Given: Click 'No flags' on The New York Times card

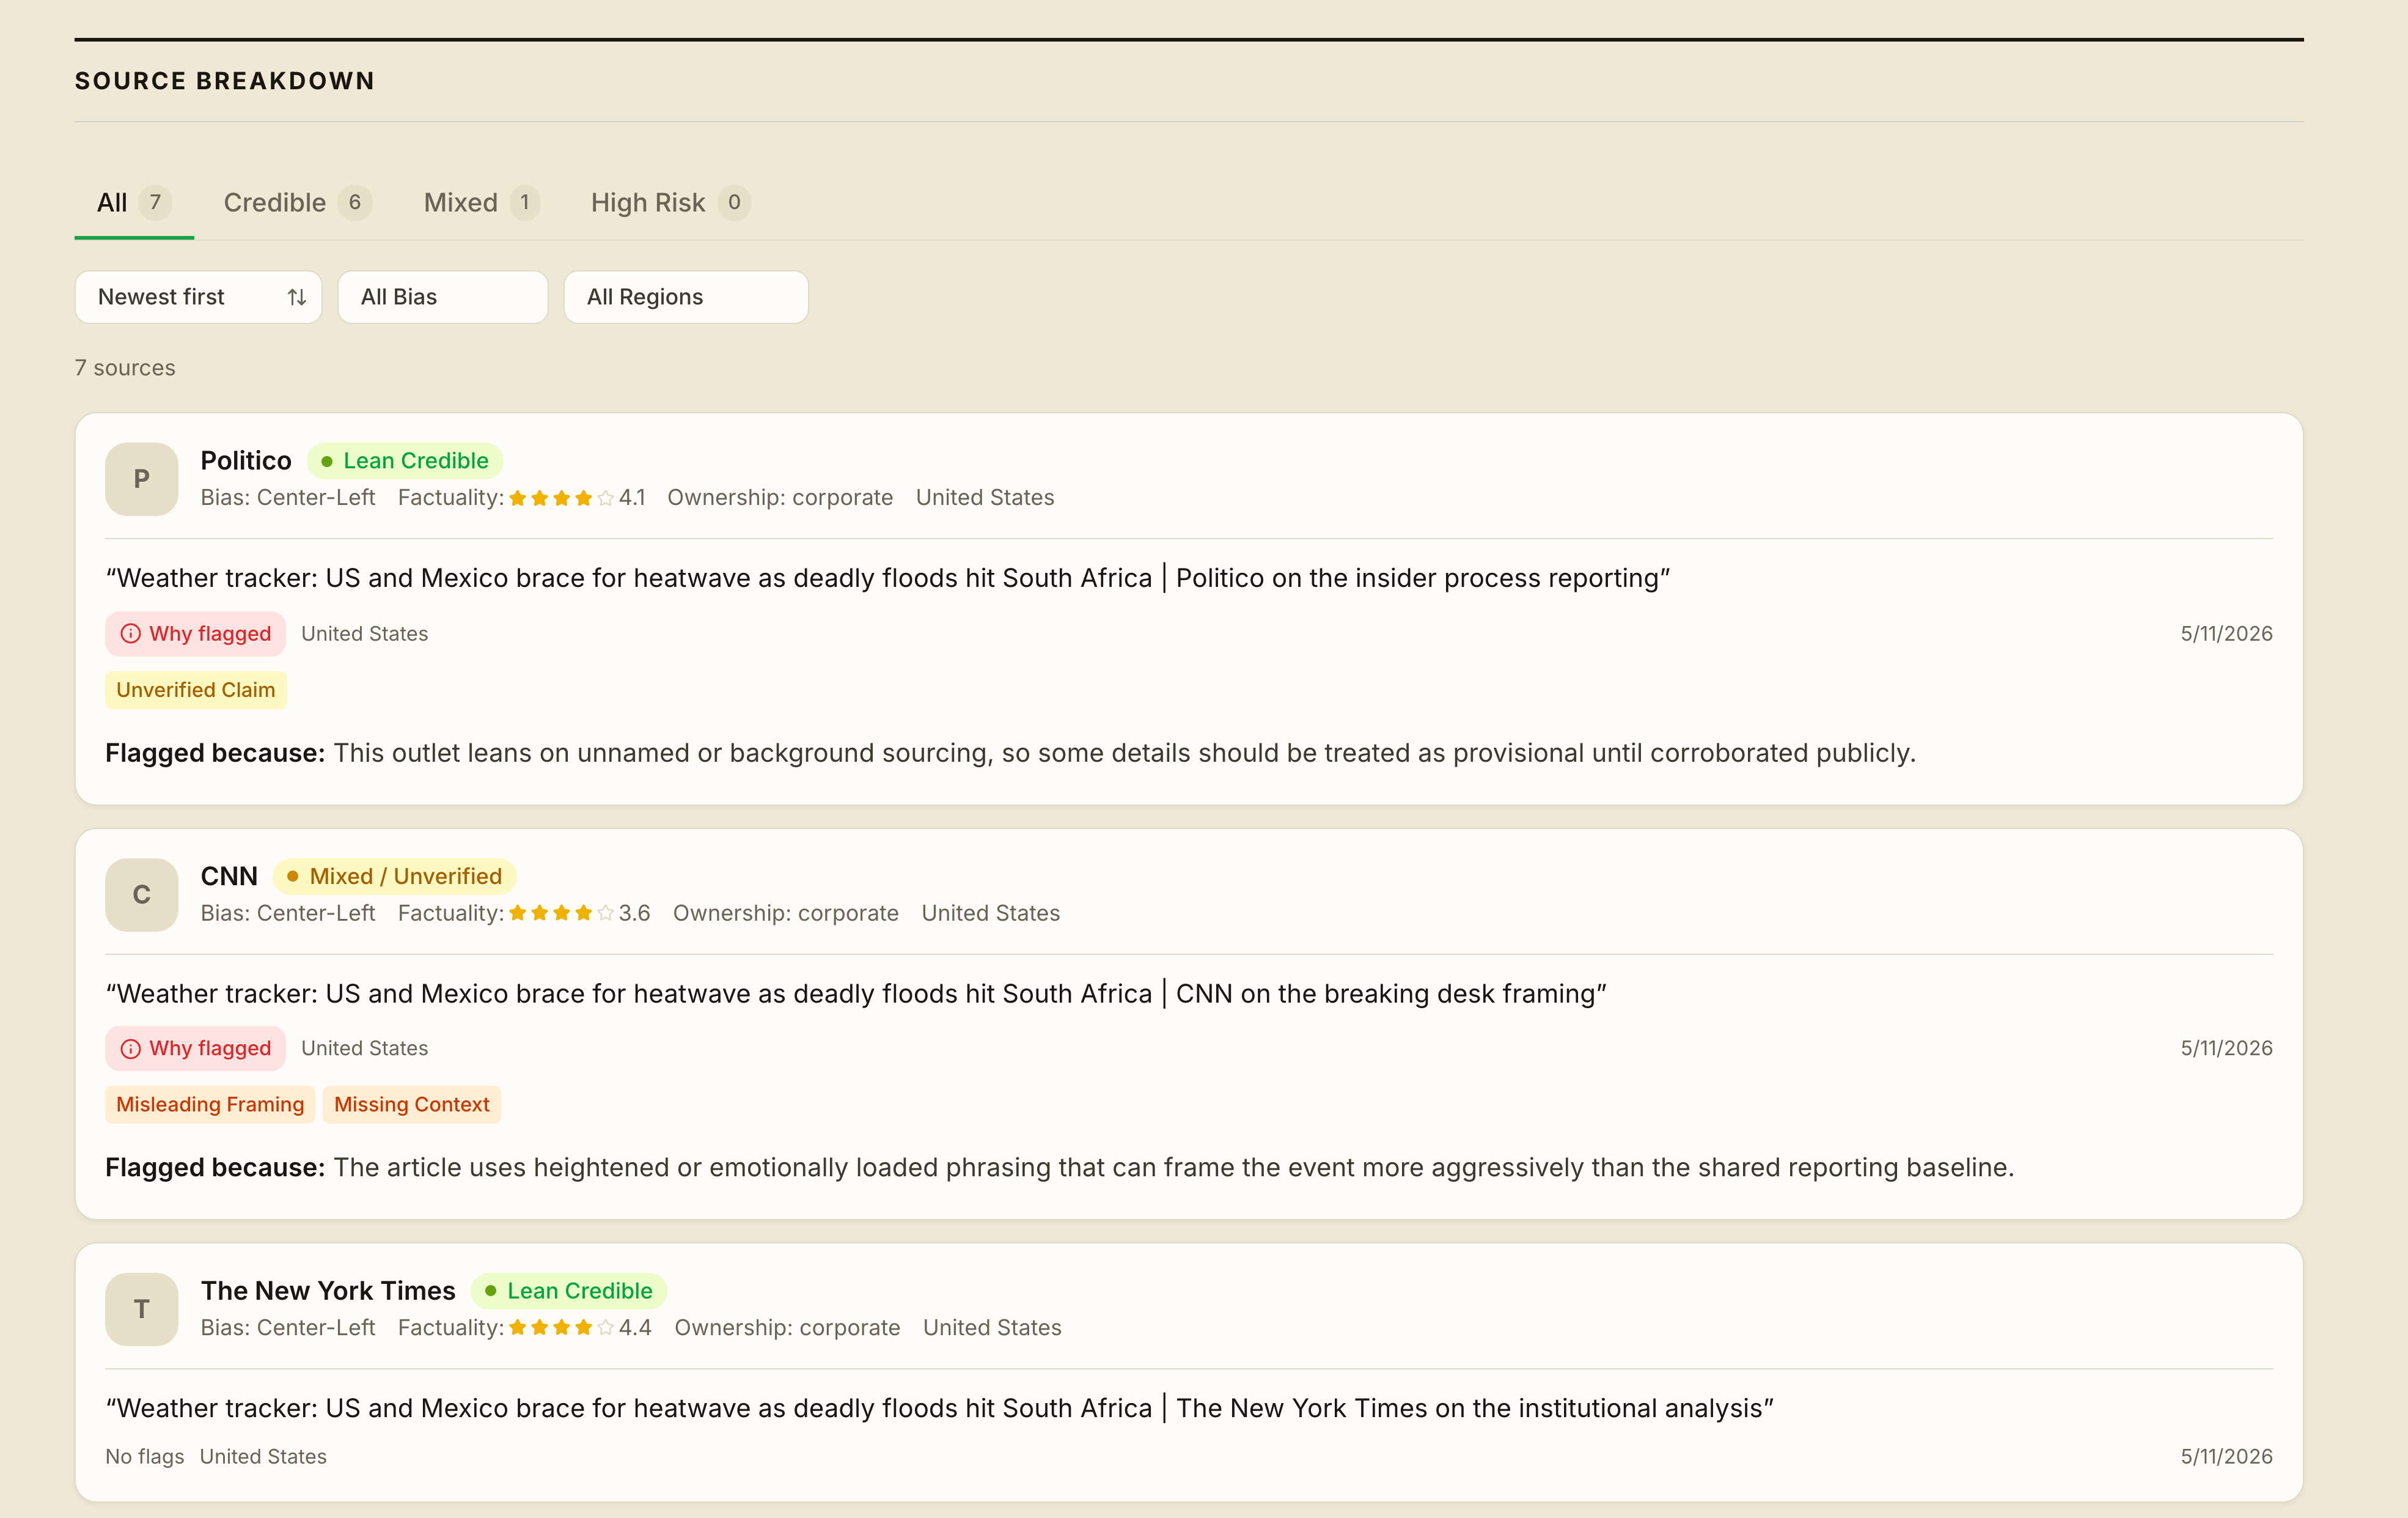Looking at the screenshot, I should click(145, 1457).
